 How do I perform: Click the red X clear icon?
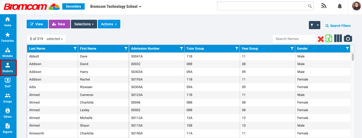coord(321,39)
